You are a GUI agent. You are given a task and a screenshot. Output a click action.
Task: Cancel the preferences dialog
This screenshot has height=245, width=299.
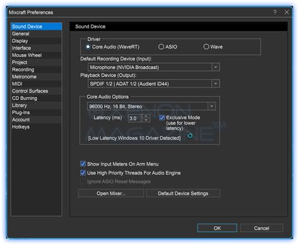coord(261,228)
